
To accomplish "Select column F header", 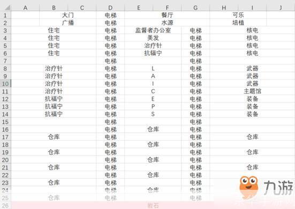I will [167, 7].
